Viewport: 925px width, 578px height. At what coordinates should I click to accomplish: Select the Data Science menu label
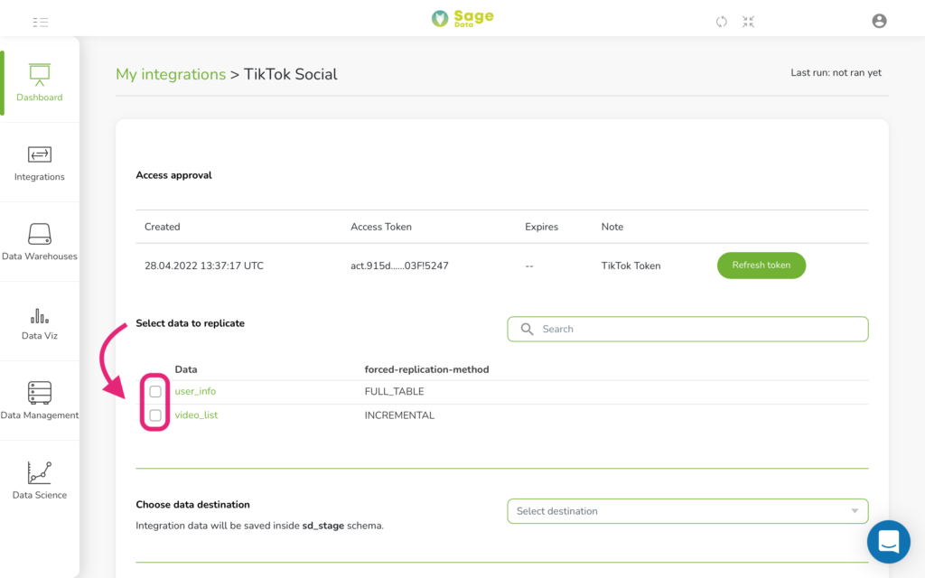pyautogui.click(x=40, y=496)
